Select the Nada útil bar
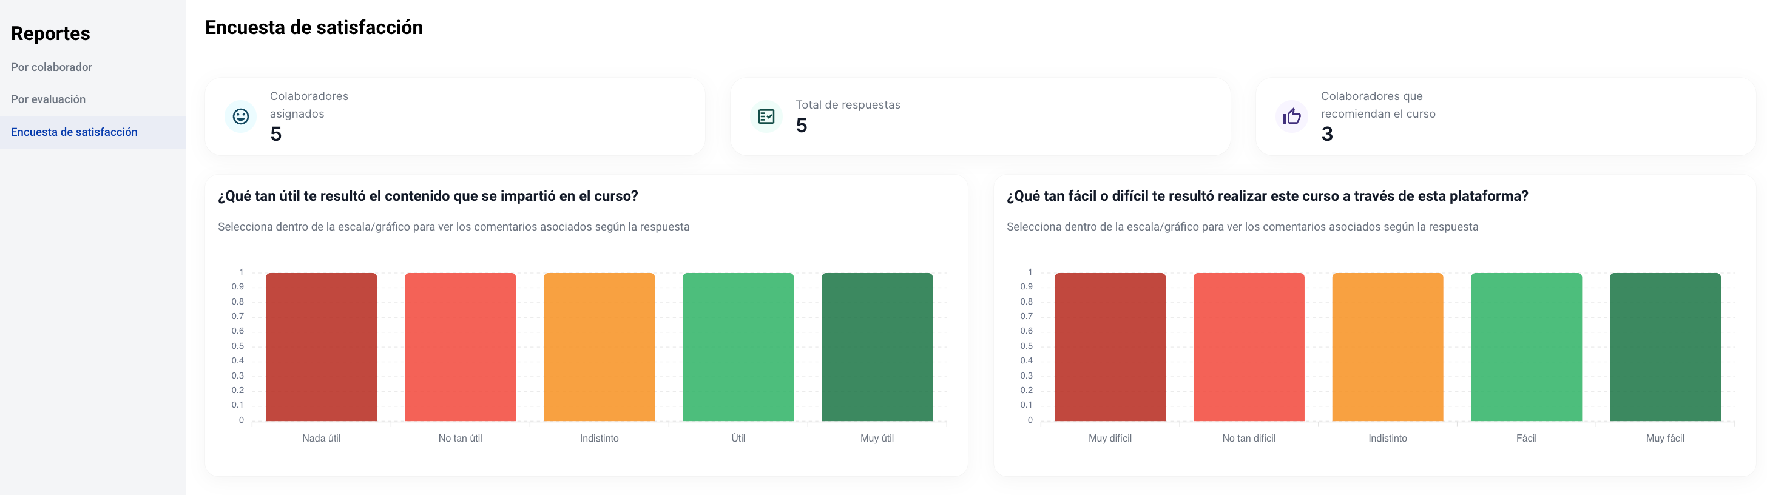Screen dimensions: 1767x495 click(321, 347)
